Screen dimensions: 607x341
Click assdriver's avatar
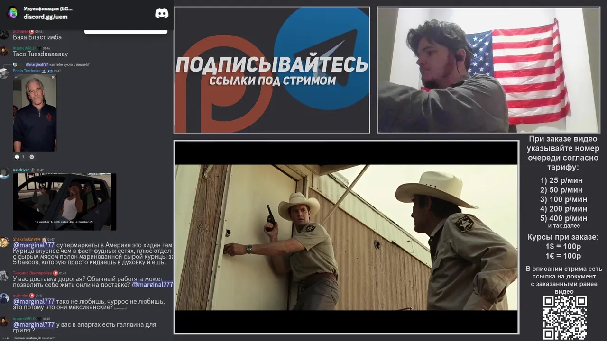pos(4,173)
